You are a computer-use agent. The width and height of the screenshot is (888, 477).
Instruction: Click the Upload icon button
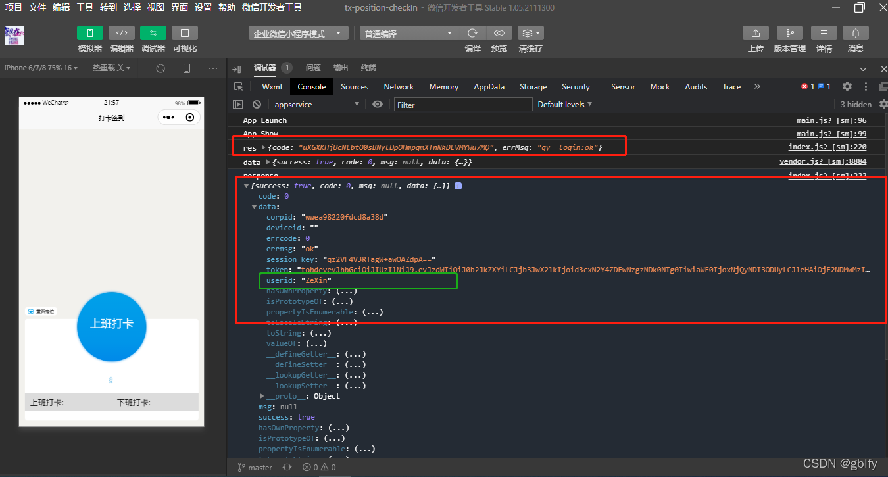pyautogui.click(x=756, y=33)
